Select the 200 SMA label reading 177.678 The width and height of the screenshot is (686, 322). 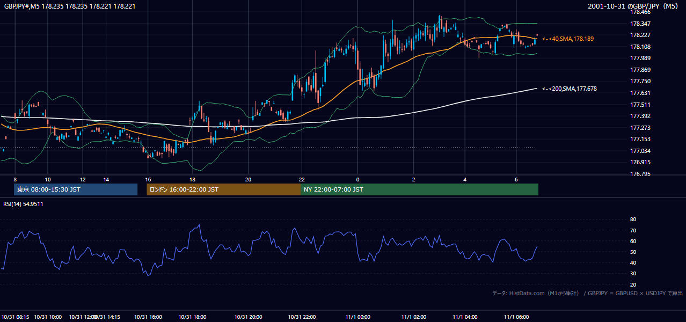570,89
